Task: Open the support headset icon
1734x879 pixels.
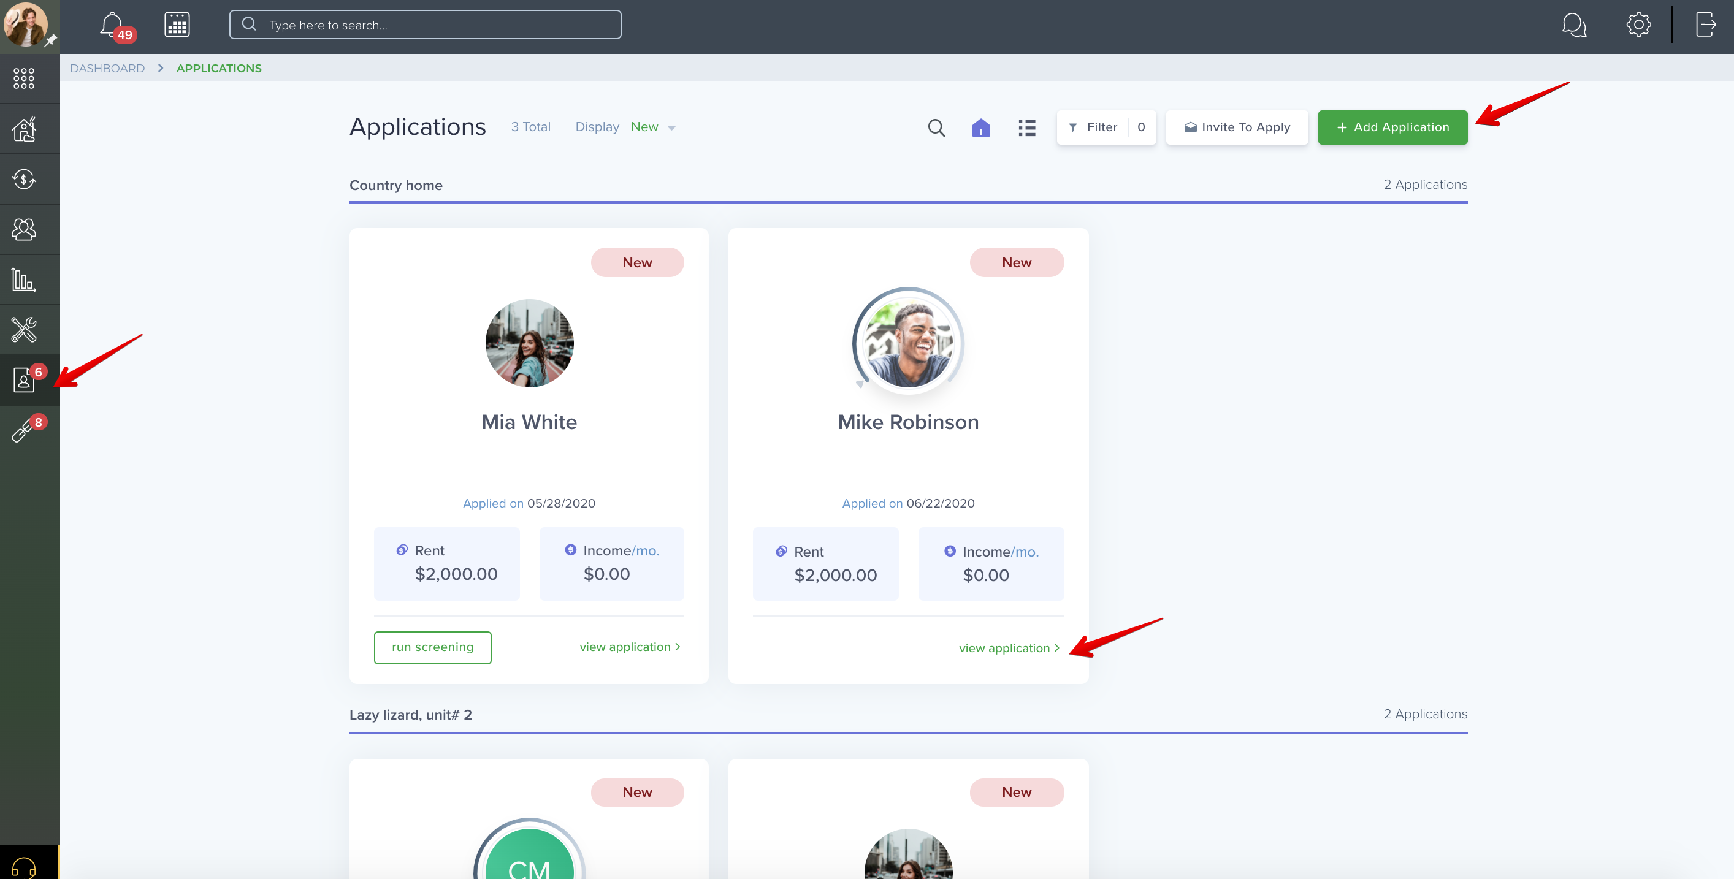Action: (23, 867)
